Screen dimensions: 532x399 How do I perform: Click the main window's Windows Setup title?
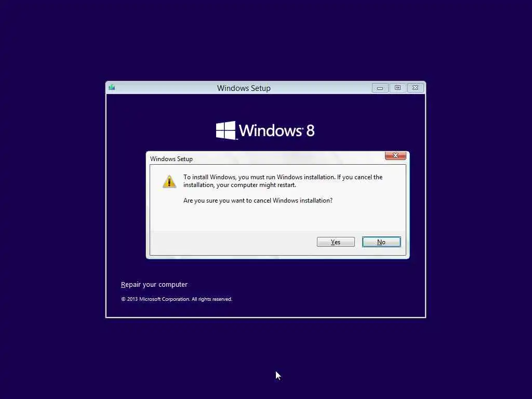click(x=244, y=88)
